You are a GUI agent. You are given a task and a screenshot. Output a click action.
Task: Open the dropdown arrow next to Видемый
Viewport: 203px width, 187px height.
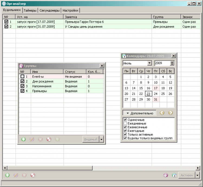(x=101, y=139)
